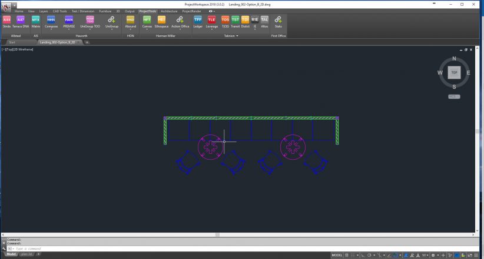Click the Altos TAL icon

[264, 21]
